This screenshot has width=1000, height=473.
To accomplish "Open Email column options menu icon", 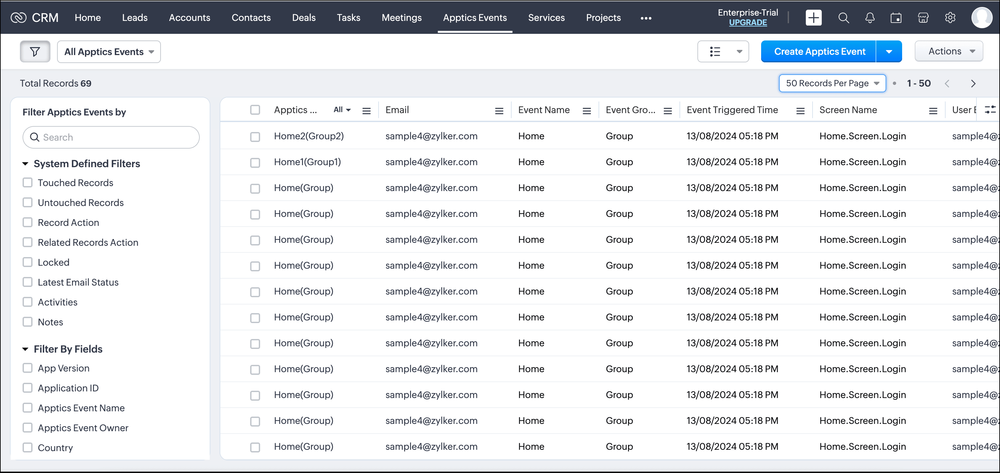I will click(x=499, y=111).
